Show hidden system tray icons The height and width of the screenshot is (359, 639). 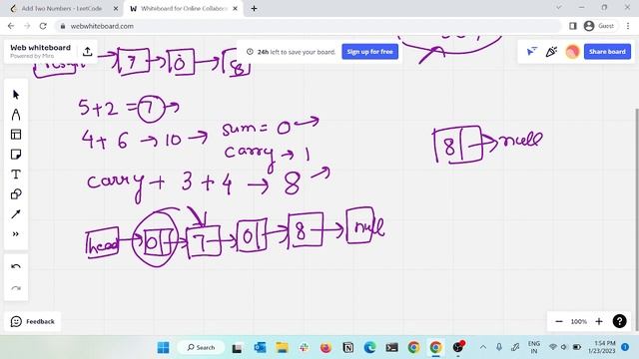[483, 347]
